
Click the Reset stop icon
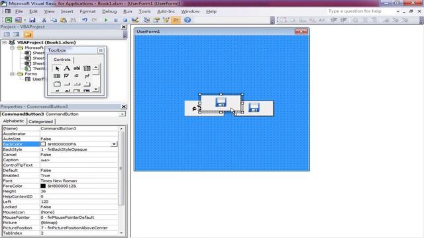[125, 20]
